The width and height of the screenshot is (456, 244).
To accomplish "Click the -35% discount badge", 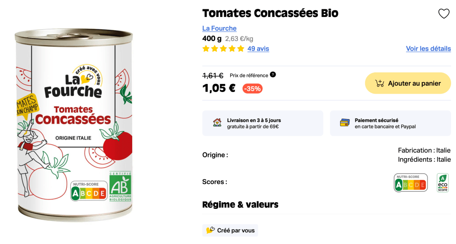I will 252,88.
